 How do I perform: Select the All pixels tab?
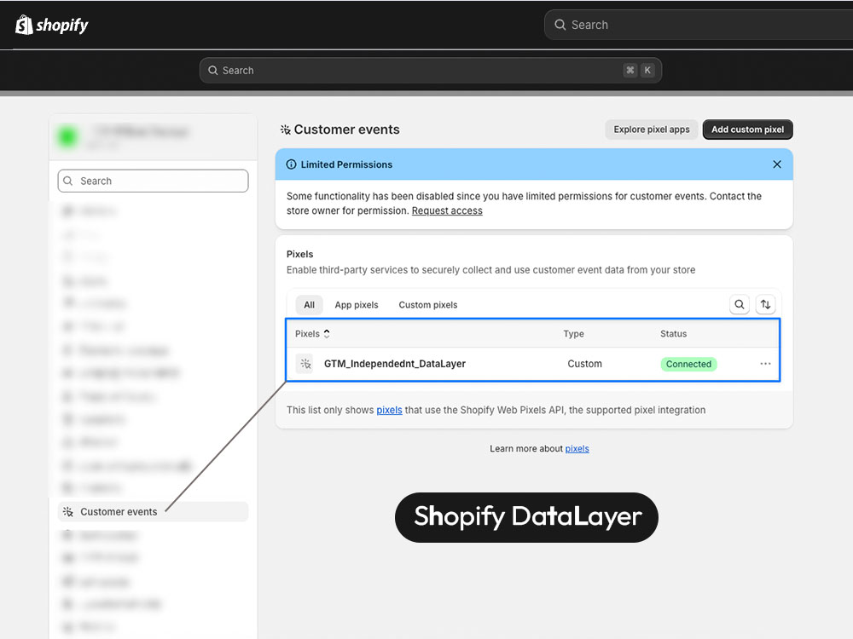tap(309, 305)
